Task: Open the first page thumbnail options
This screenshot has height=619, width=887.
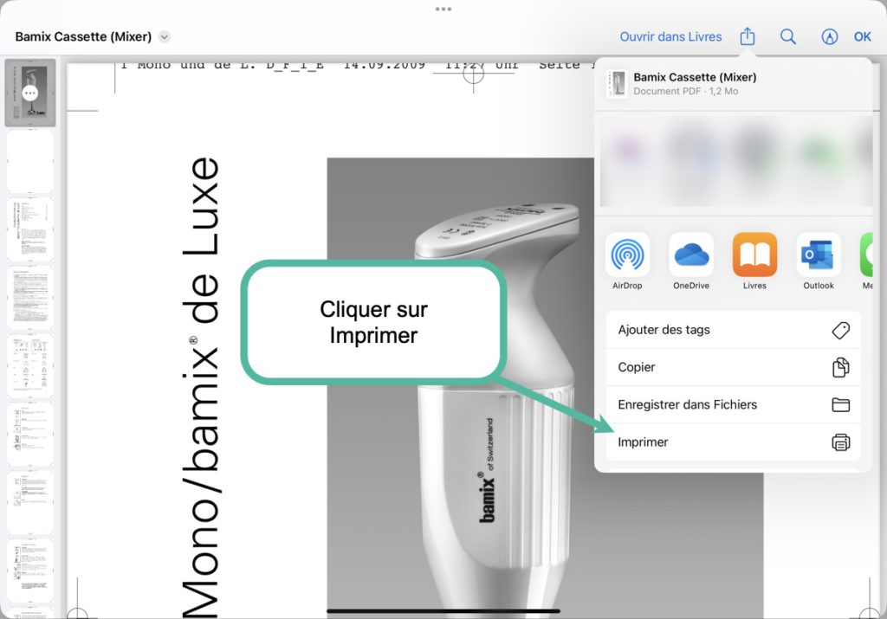Action: 30,92
